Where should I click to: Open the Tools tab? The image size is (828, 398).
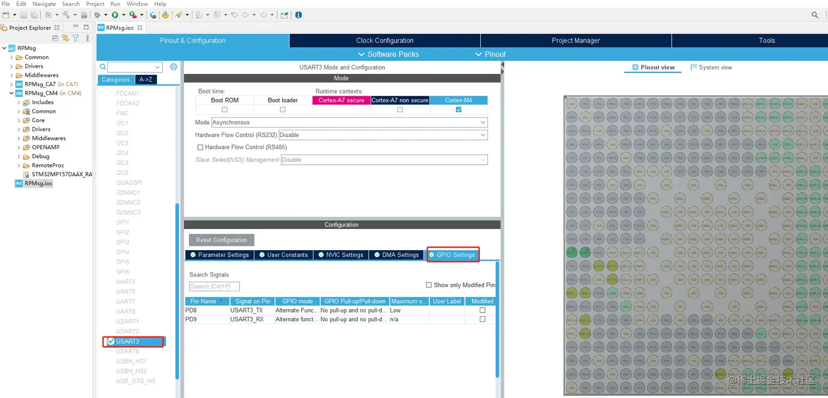[767, 41]
